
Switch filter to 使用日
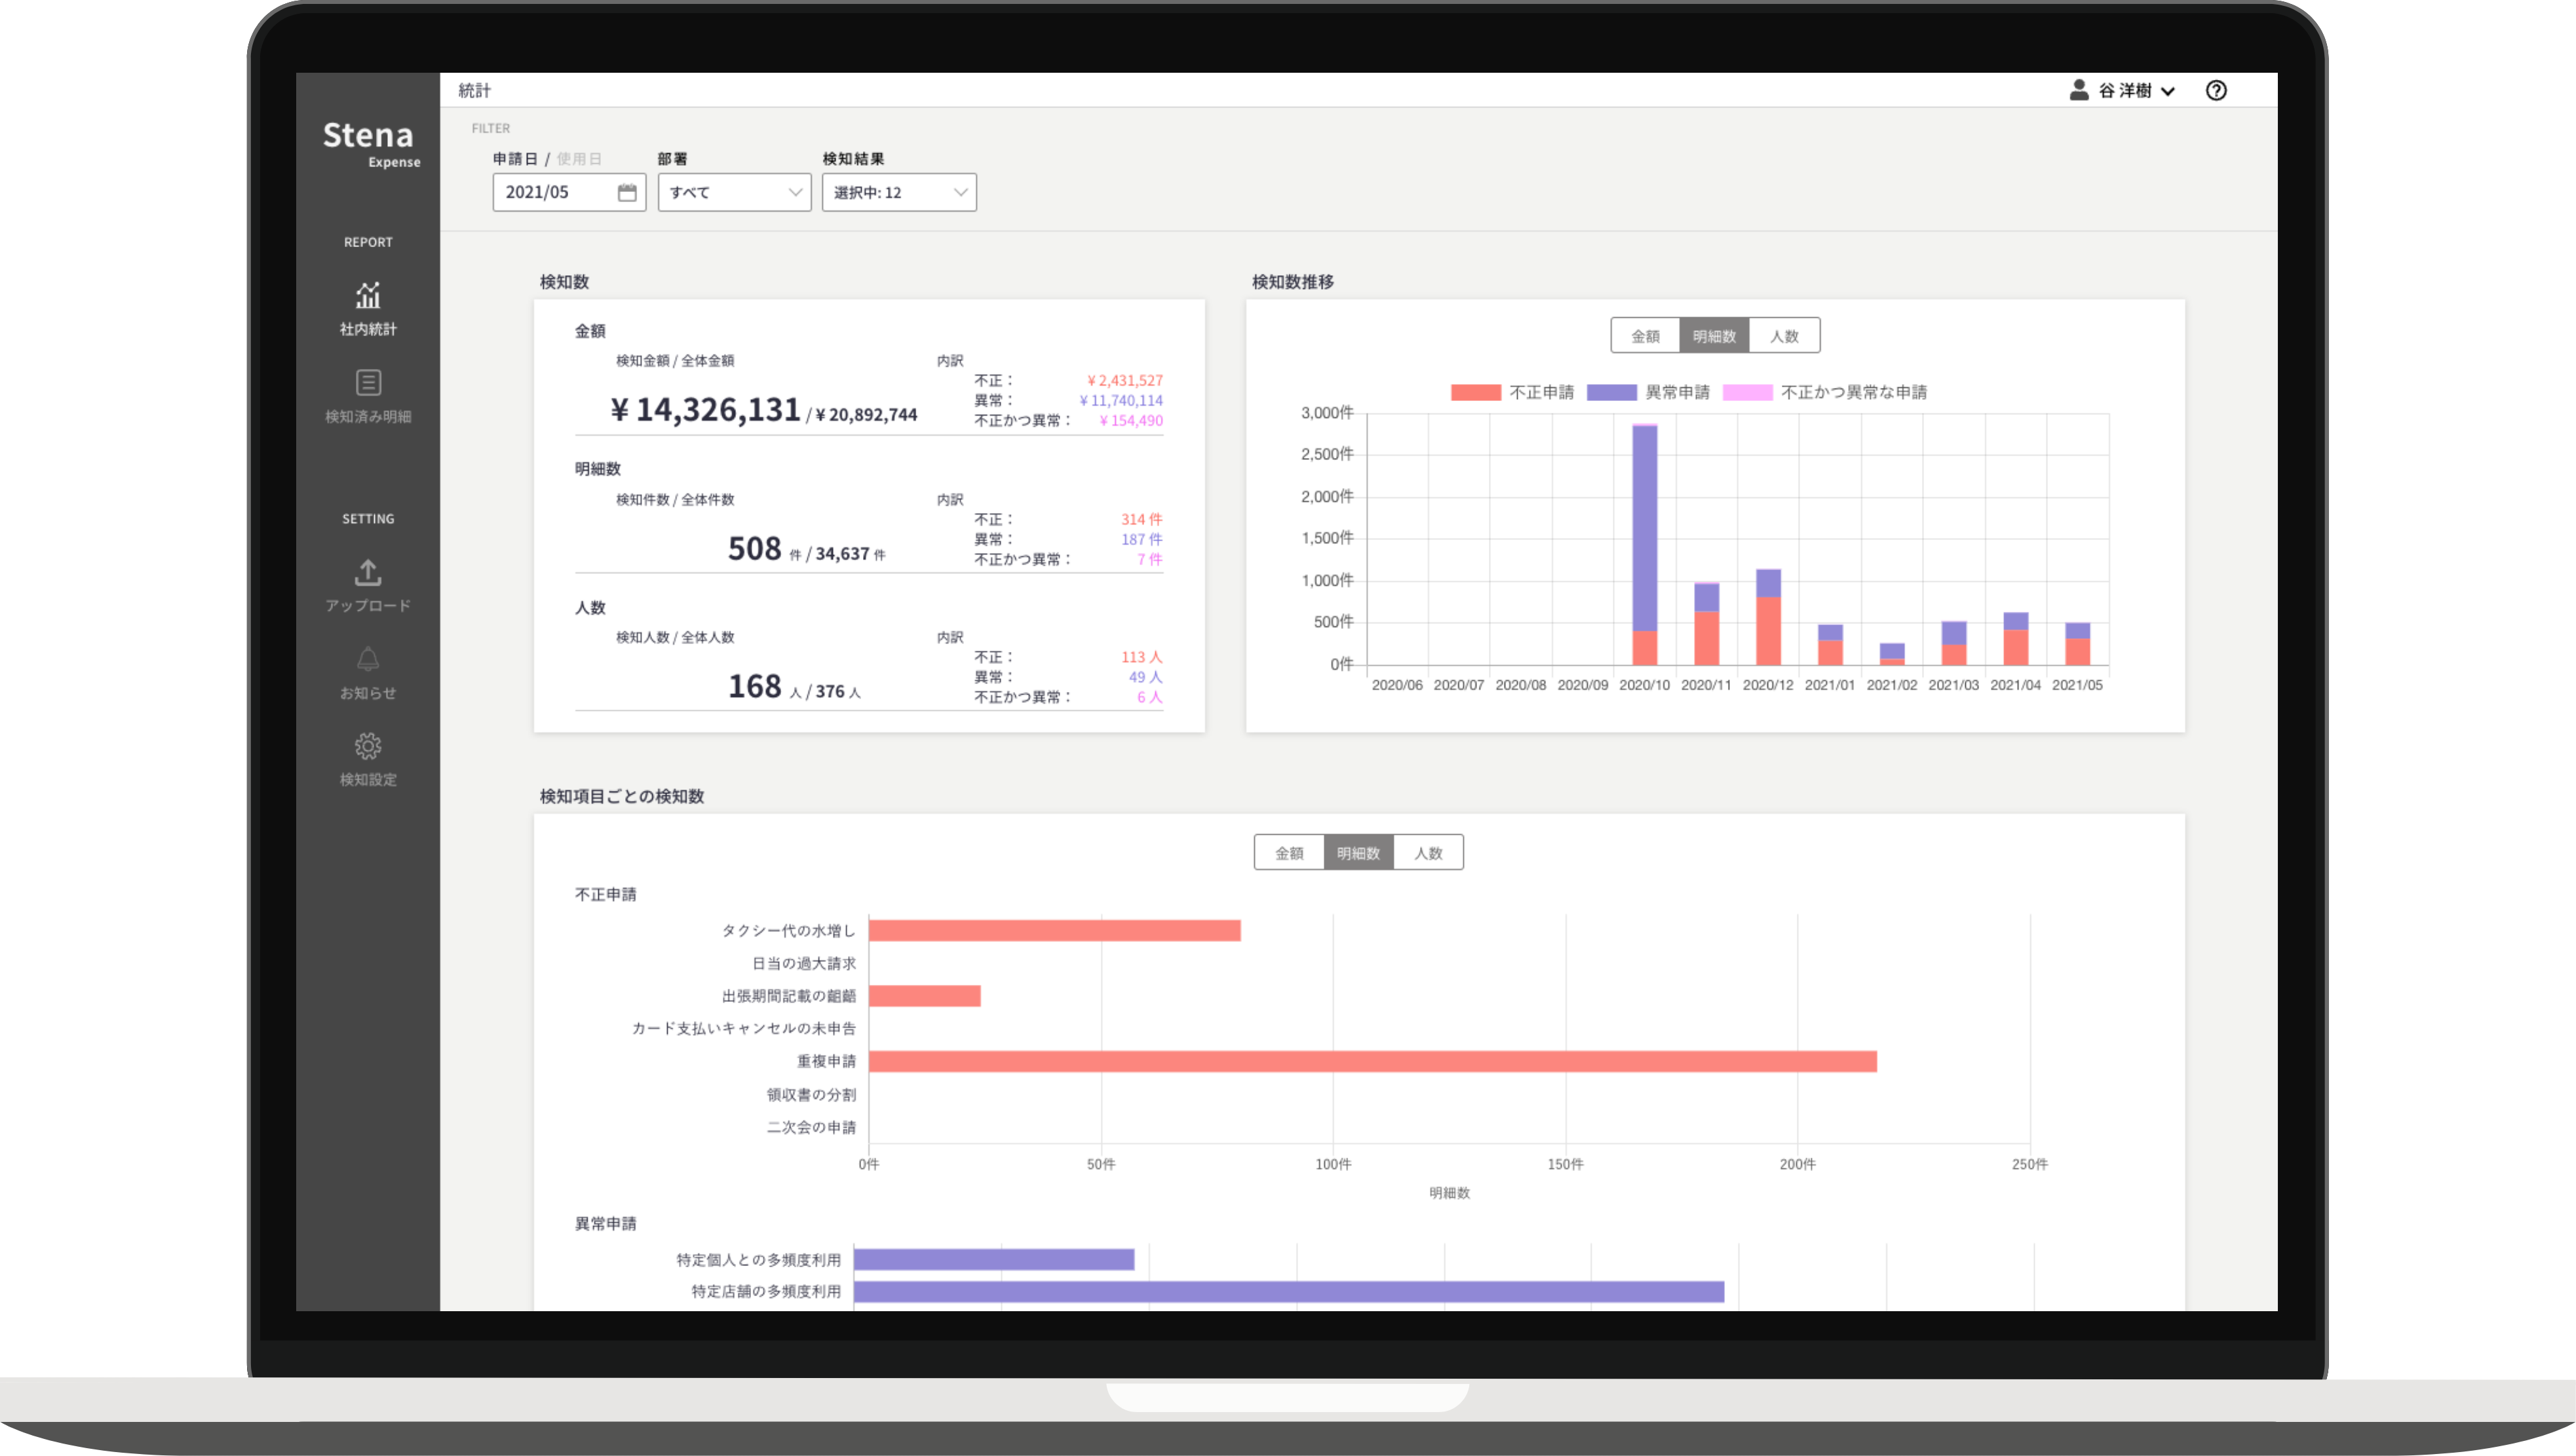[579, 159]
